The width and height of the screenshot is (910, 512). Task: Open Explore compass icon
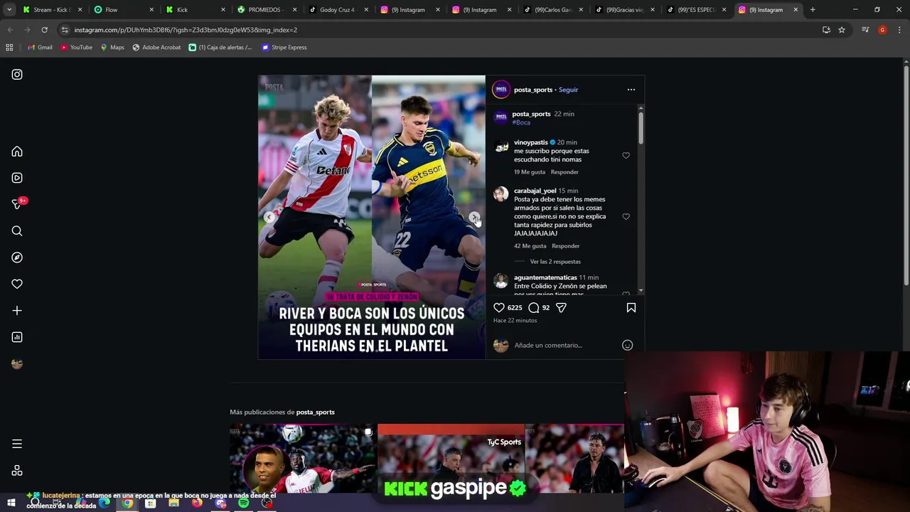[x=17, y=257]
